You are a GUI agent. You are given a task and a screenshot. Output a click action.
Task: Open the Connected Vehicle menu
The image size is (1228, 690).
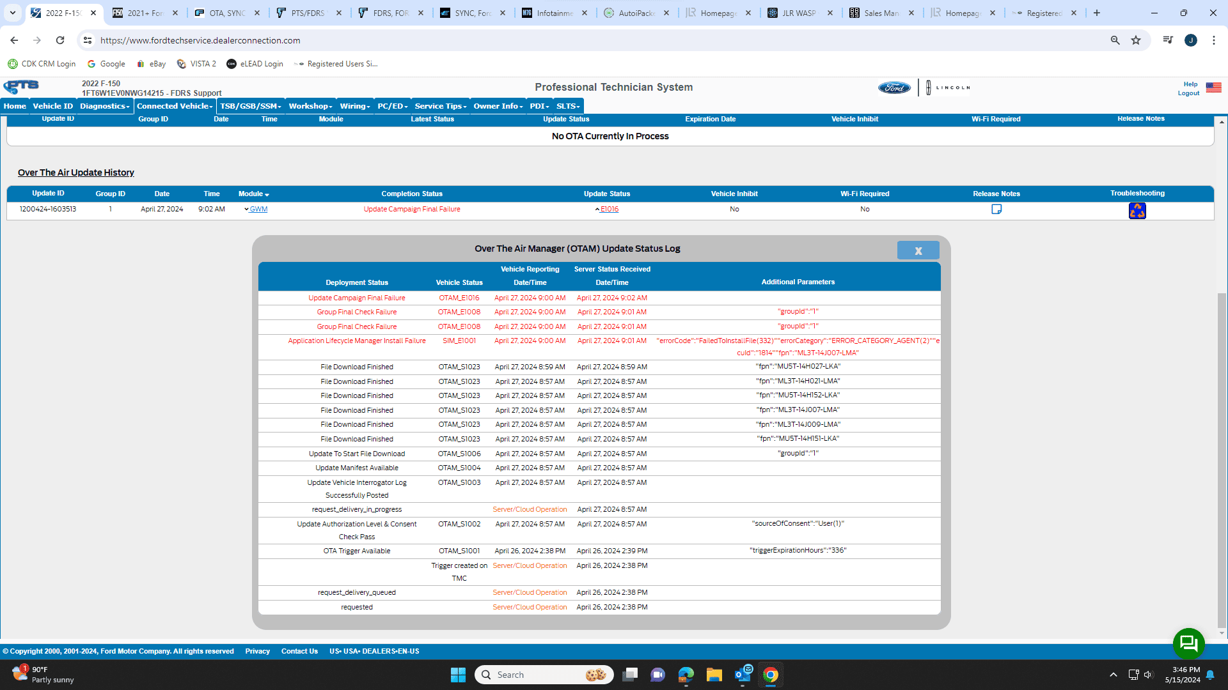[175, 106]
